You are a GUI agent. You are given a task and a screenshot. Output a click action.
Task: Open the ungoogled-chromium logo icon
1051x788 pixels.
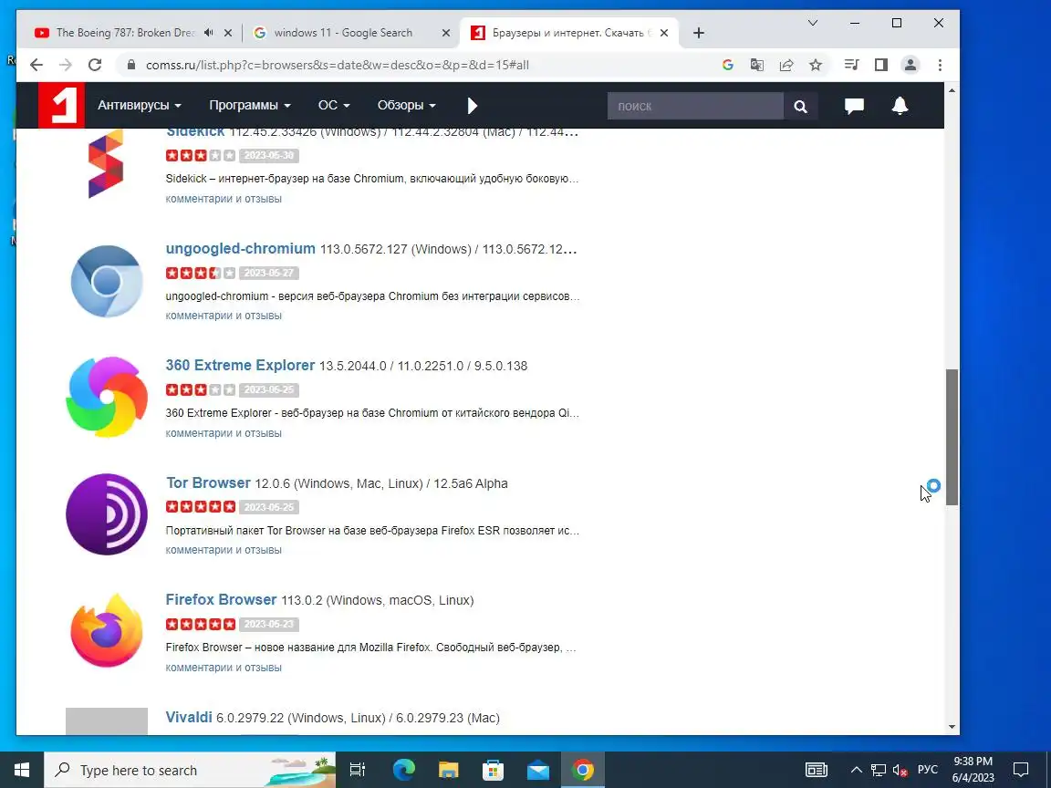(x=107, y=281)
